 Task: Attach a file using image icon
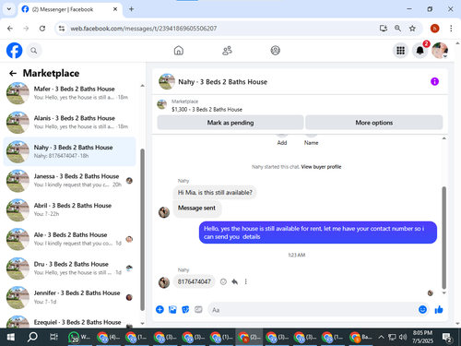click(x=172, y=309)
